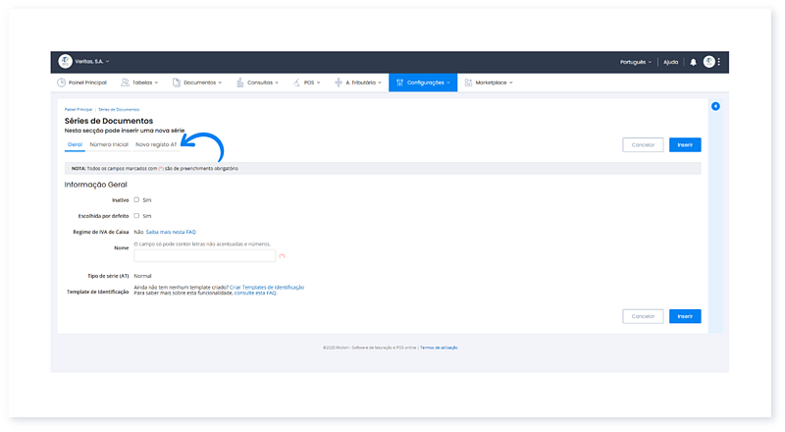785x432 pixels.
Task: Click the Veritas company logo icon
Action: (66, 61)
